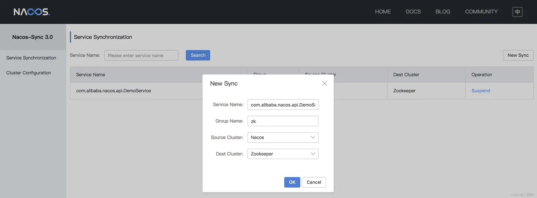Image resolution: width=537 pixels, height=198 pixels.
Task: Switch language with the 中 icon
Action: 517,12
